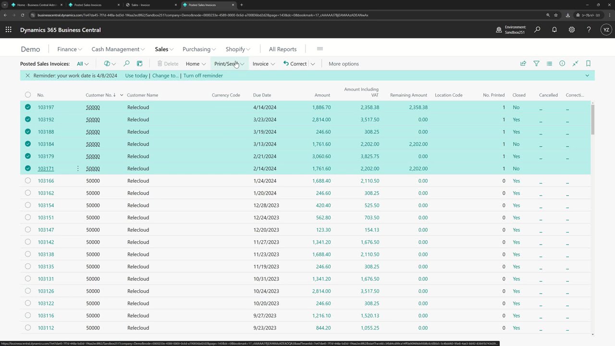Expand the reminder notification bar chevron
This screenshot has height=346, width=615.
[587, 75]
